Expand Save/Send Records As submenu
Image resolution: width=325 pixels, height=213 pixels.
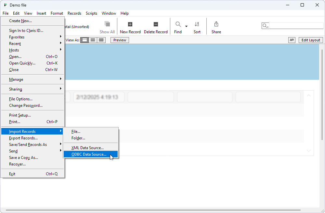click(x=60, y=144)
